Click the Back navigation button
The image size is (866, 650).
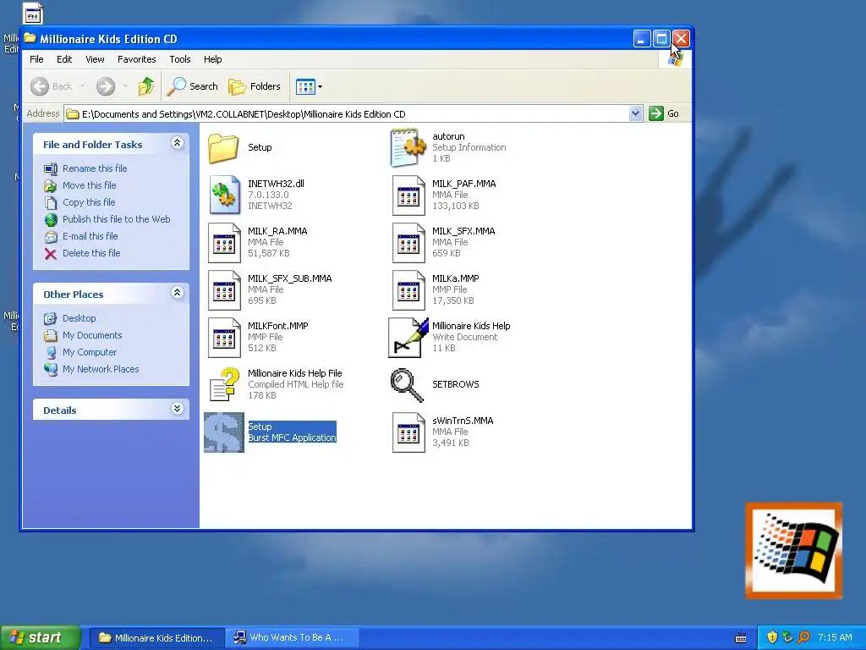click(x=52, y=86)
